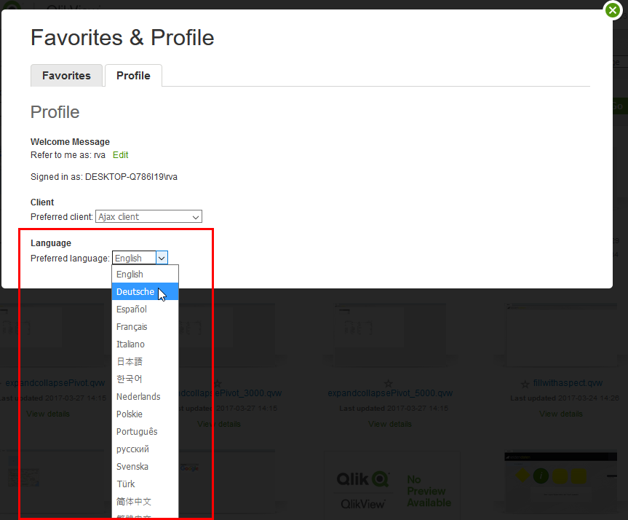
Task: Switch to the Favorites tab
Action: (x=66, y=75)
